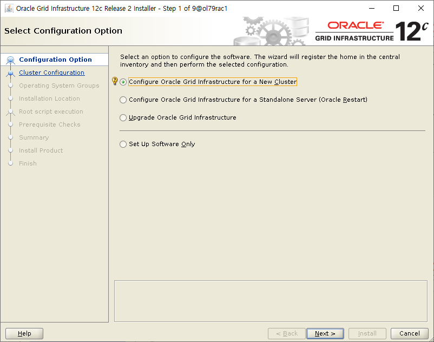Viewport: 434px width, 342px height.
Task: Click the Root script execution step
Action: point(51,111)
